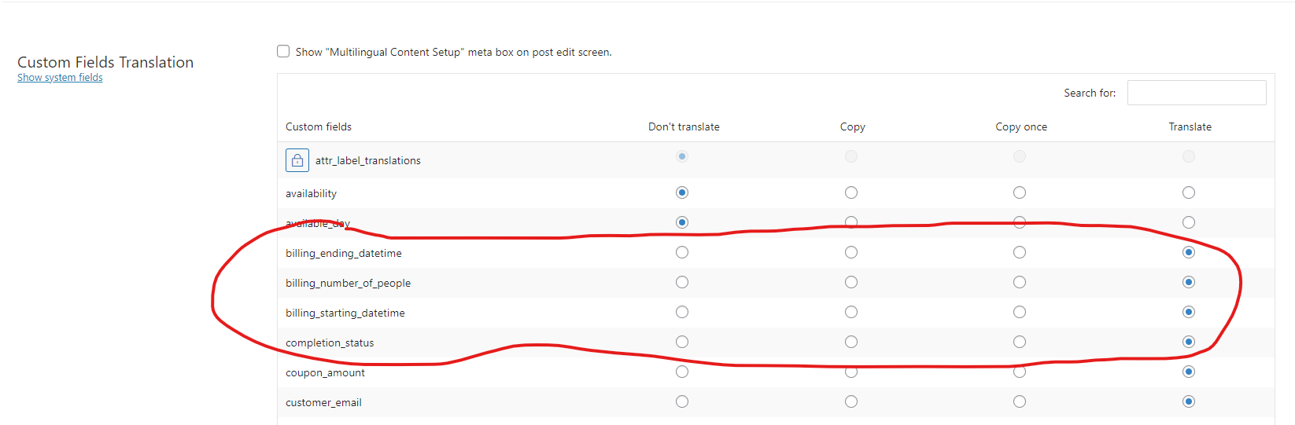The image size is (1295, 425).
Task: Focus the Search for input field
Action: [1197, 93]
